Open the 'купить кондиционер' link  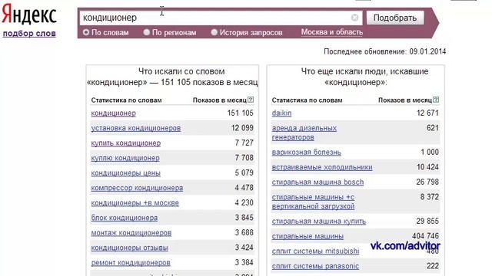coord(126,143)
